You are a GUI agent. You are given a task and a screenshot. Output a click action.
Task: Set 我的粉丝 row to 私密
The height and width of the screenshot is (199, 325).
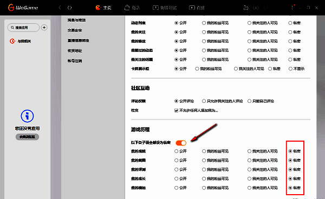(x=290, y=41)
